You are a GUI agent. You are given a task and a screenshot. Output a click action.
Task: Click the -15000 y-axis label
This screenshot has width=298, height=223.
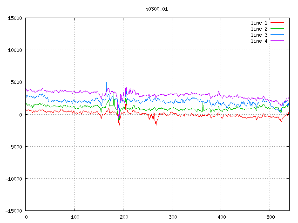[x=14, y=211]
